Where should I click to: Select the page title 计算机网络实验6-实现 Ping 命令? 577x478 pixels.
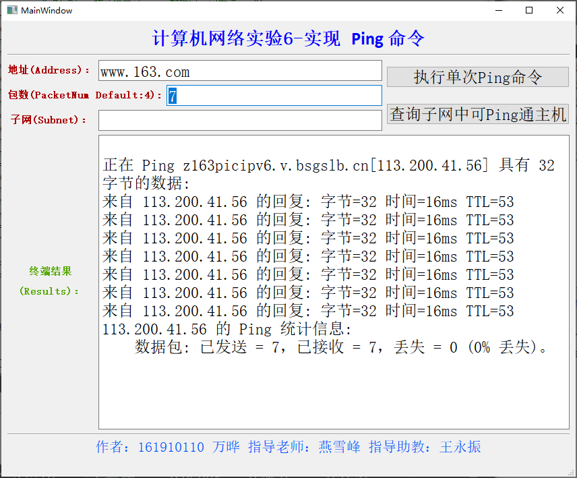coord(288,39)
